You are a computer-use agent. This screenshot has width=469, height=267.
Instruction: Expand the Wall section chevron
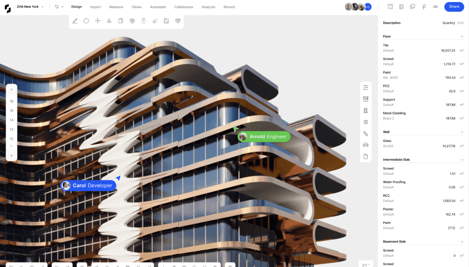(x=462, y=132)
